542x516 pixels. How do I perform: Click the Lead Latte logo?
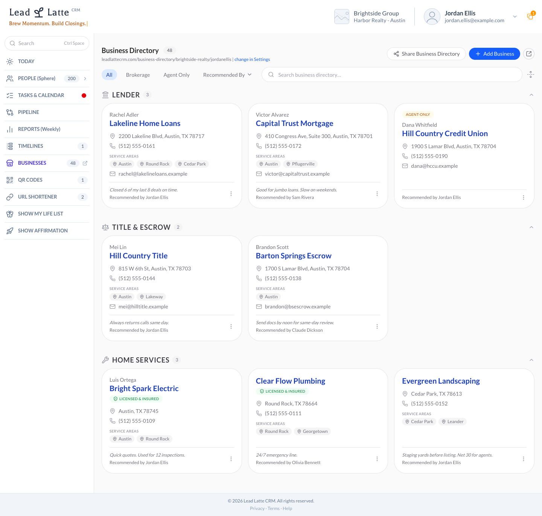point(44,13)
